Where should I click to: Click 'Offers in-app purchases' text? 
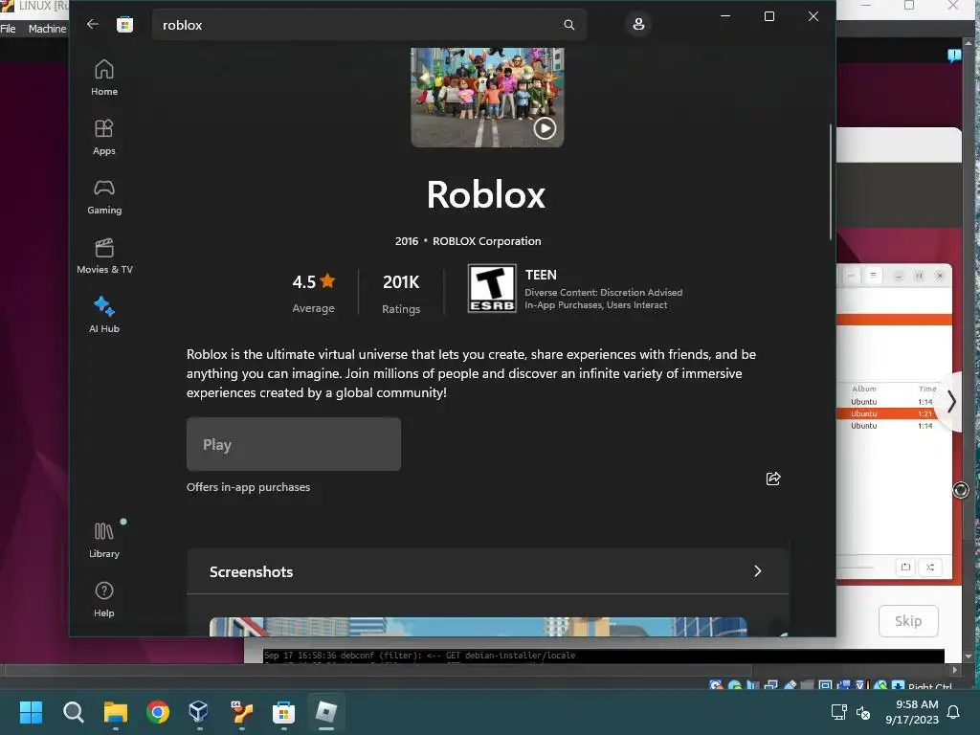point(248,487)
